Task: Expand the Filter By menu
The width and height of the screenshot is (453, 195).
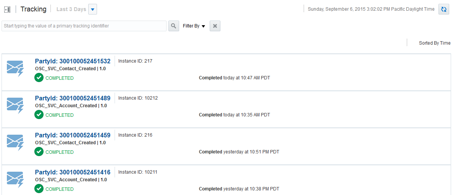Action: (194, 26)
